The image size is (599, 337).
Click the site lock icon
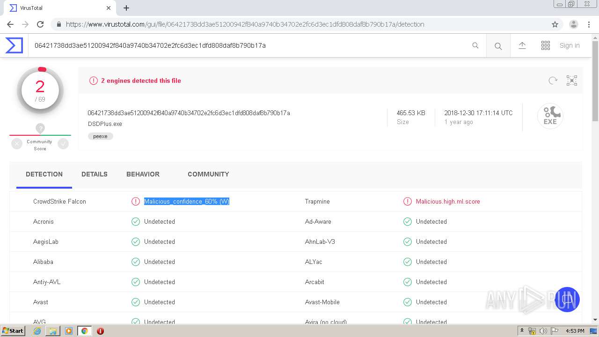click(x=58, y=24)
